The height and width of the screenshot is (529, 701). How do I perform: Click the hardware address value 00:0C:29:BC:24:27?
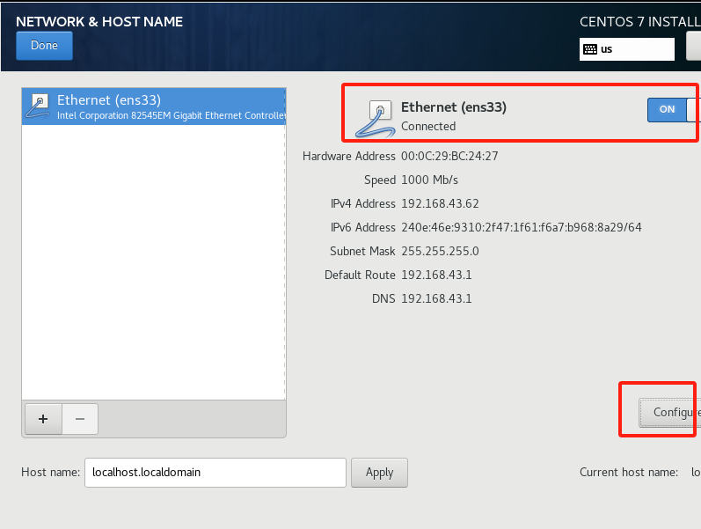pos(449,156)
